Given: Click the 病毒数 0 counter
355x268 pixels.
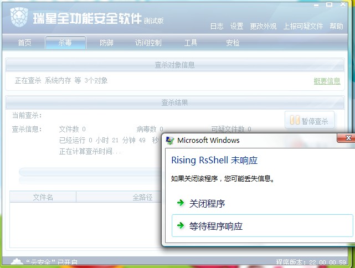Looking at the screenshot, I should click(x=150, y=129).
